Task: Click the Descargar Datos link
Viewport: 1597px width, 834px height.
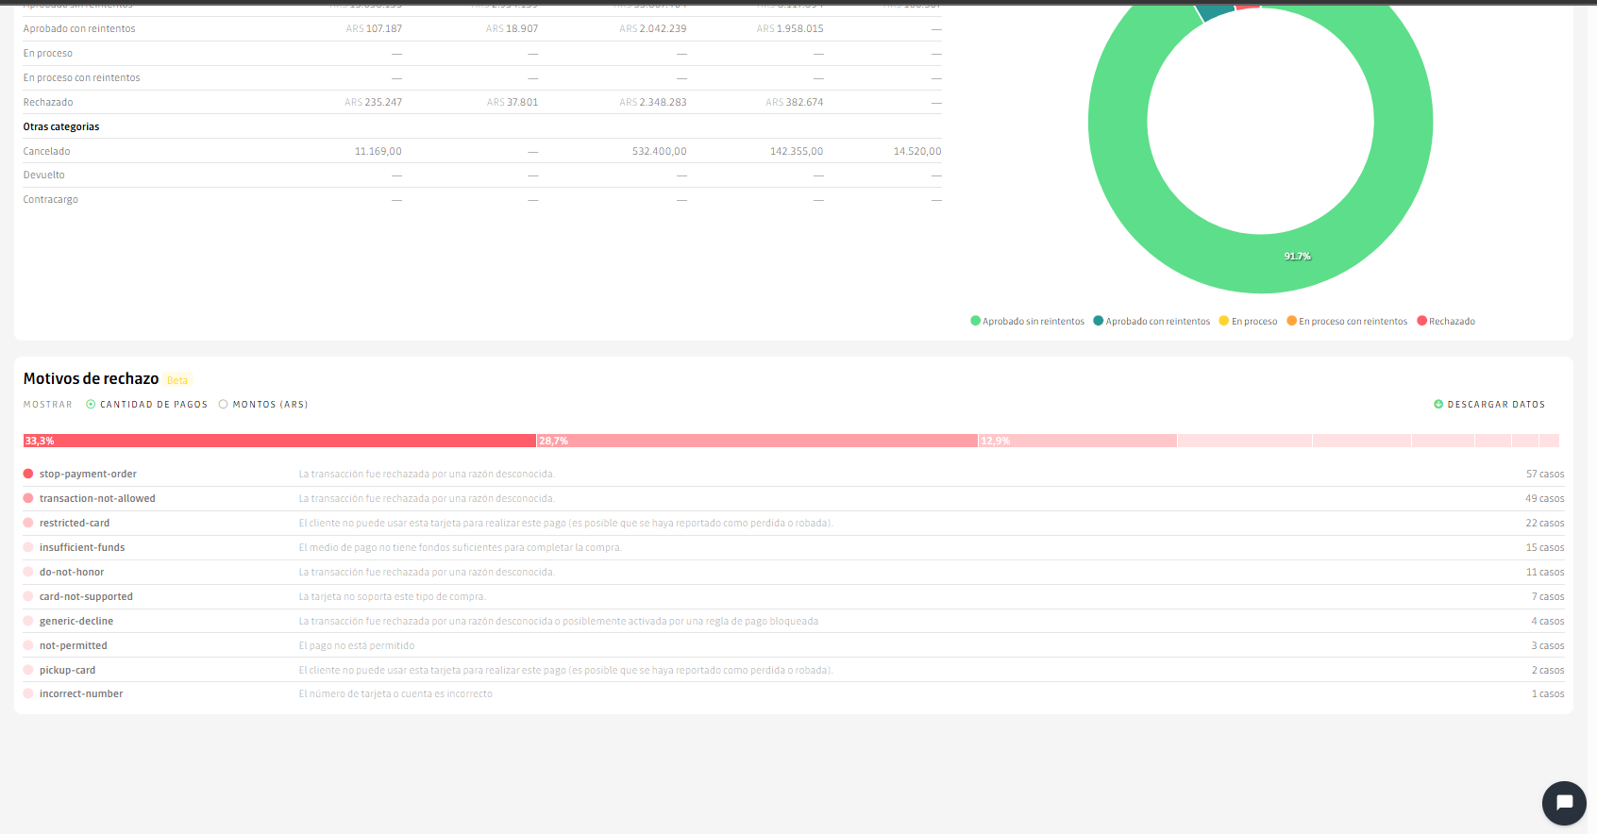Action: tap(1496, 404)
